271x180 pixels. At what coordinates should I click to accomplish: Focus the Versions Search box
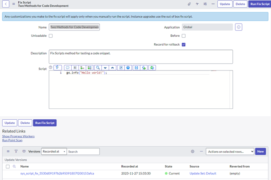pos(83,151)
